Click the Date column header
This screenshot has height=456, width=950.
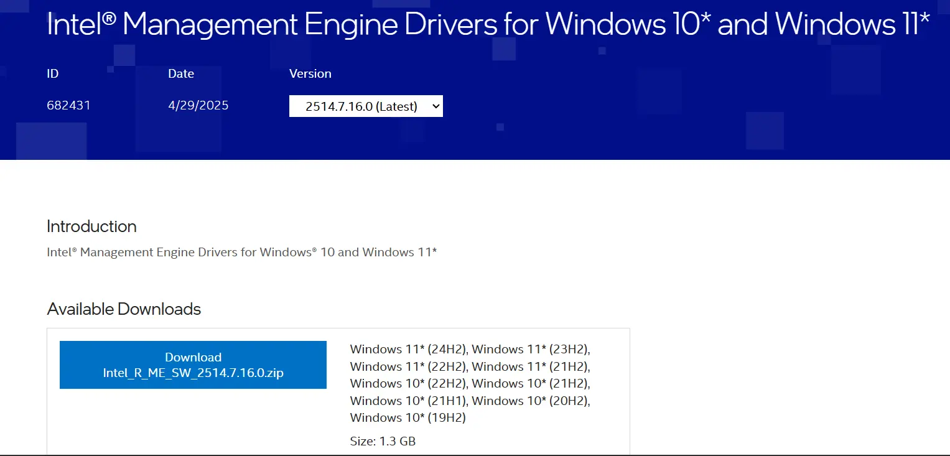180,73
